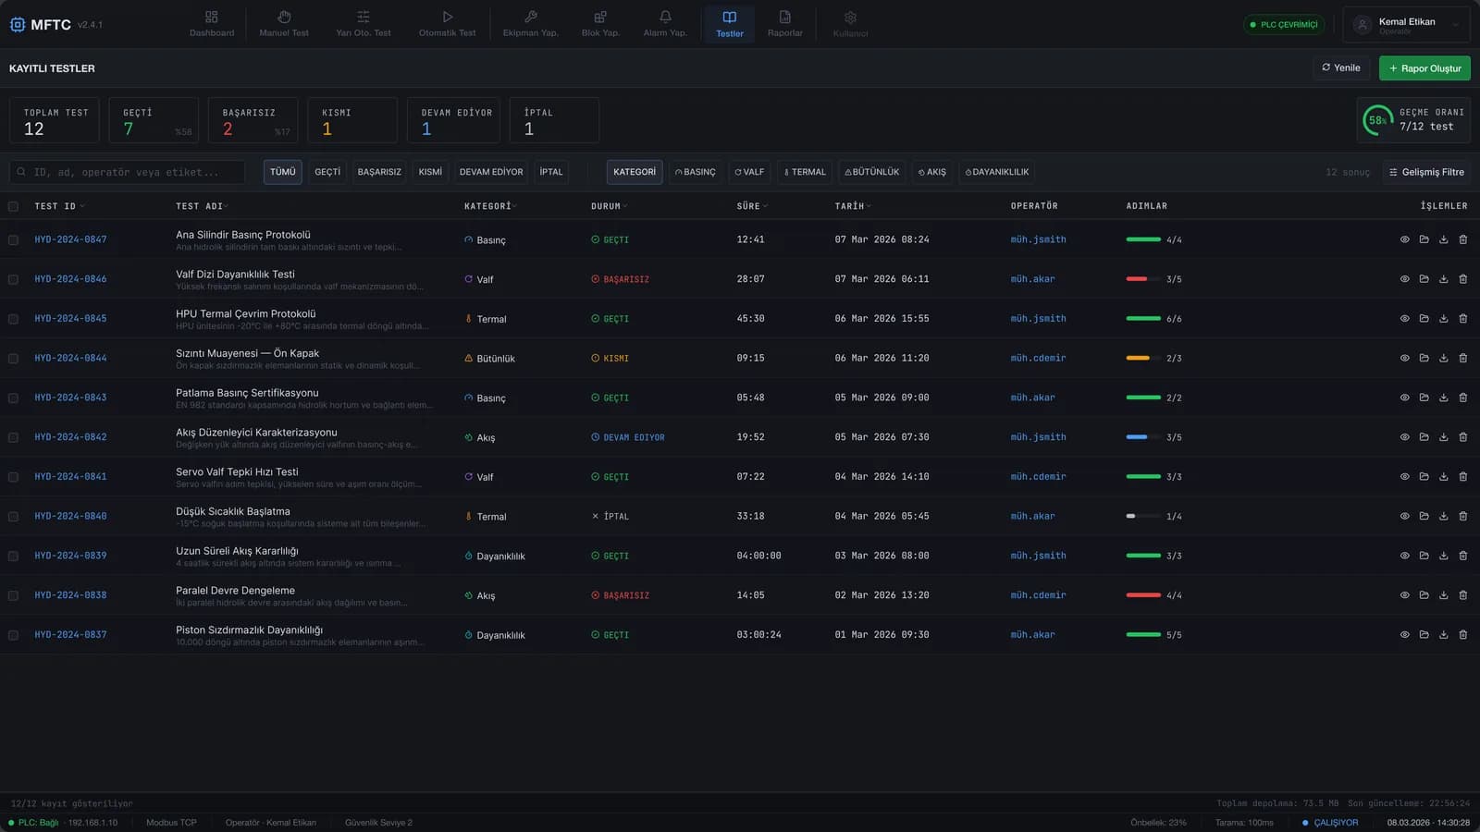Download HYD-2024-0845 test record
Image resolution: width=1480 pixels, height=832 pixels.
point(1443,318)
